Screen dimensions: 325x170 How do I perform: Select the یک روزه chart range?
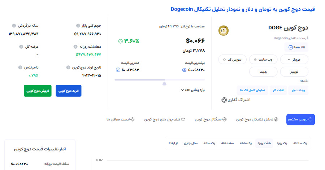(282, 143)
